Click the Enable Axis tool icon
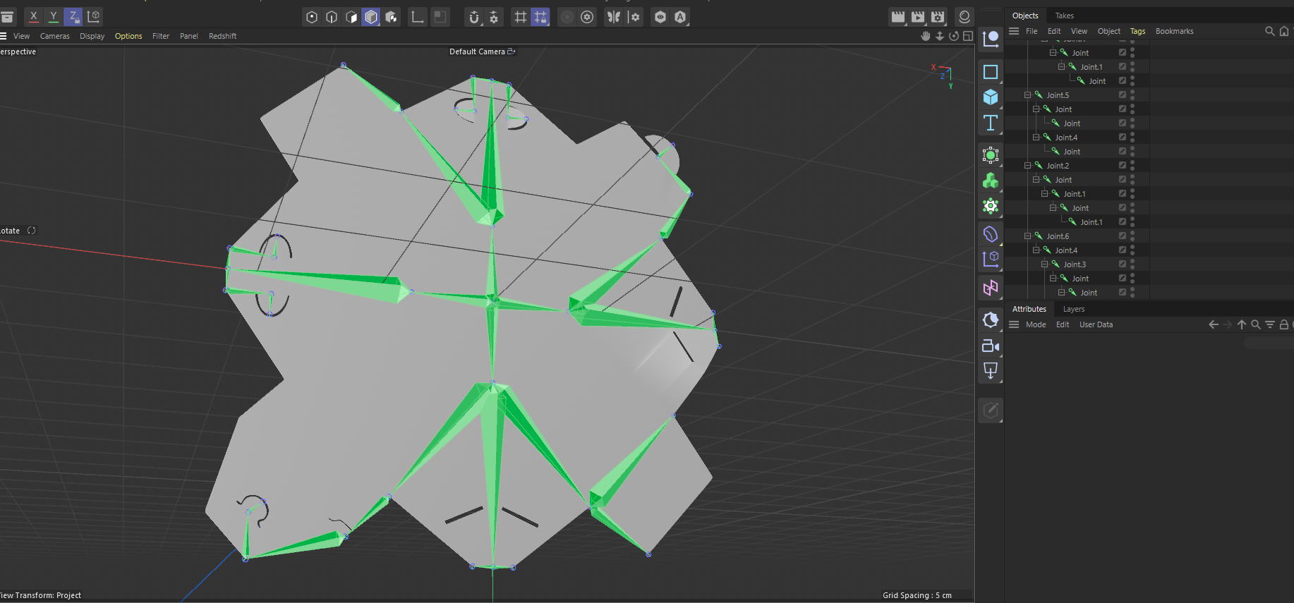 pos(418,17)
